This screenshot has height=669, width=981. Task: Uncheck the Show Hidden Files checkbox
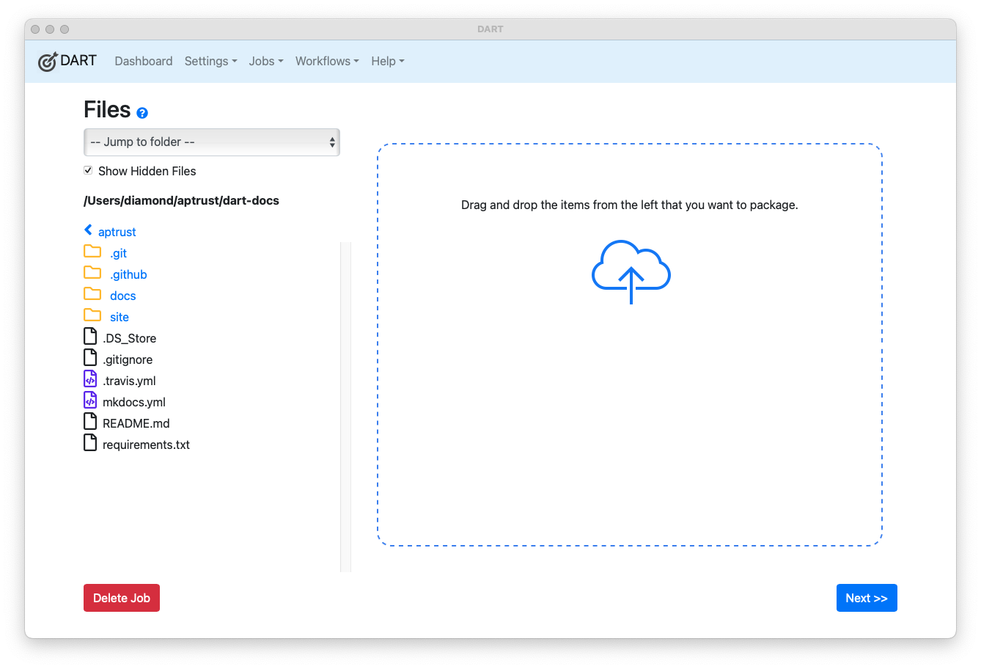88,170
